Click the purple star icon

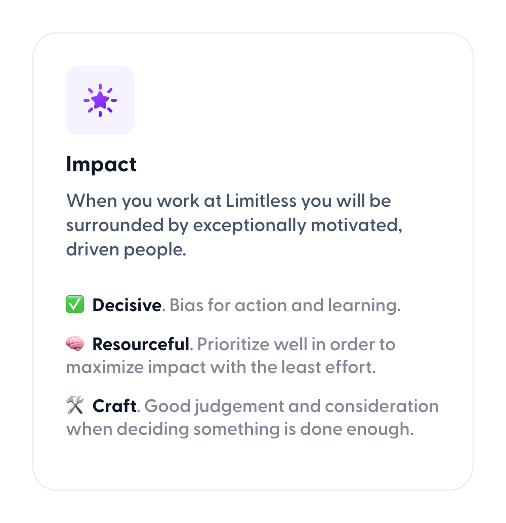100,100
